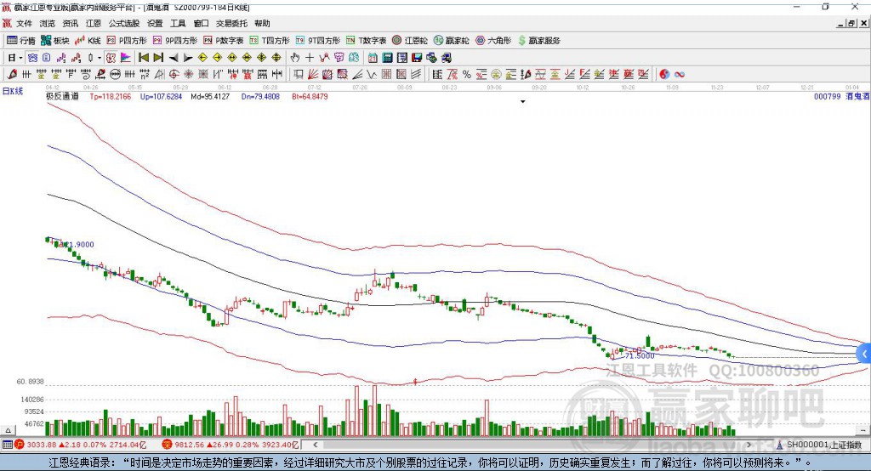Image resolution: width=871 pixels, height=471 pixels.
Task: Restore the inner chart window
Action: (x=851, y=23)
